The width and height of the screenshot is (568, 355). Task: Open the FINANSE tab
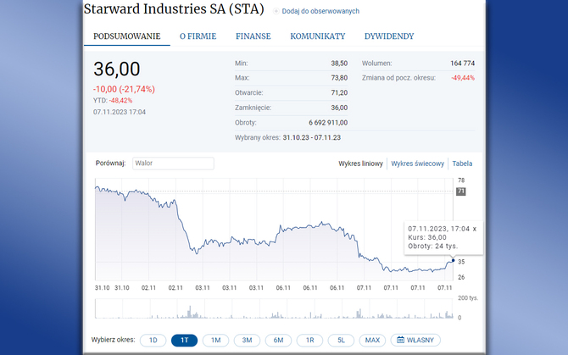[253, 36]
